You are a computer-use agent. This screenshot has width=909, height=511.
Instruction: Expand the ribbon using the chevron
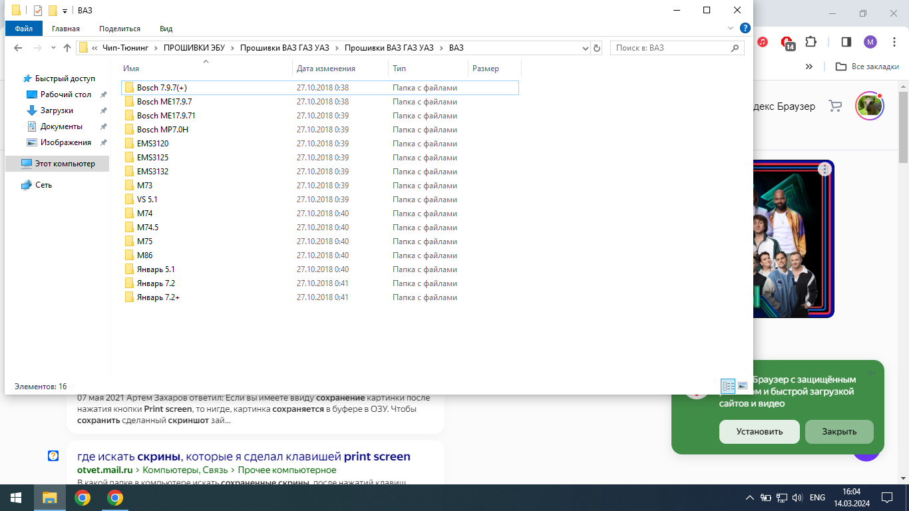click(731, 29)
